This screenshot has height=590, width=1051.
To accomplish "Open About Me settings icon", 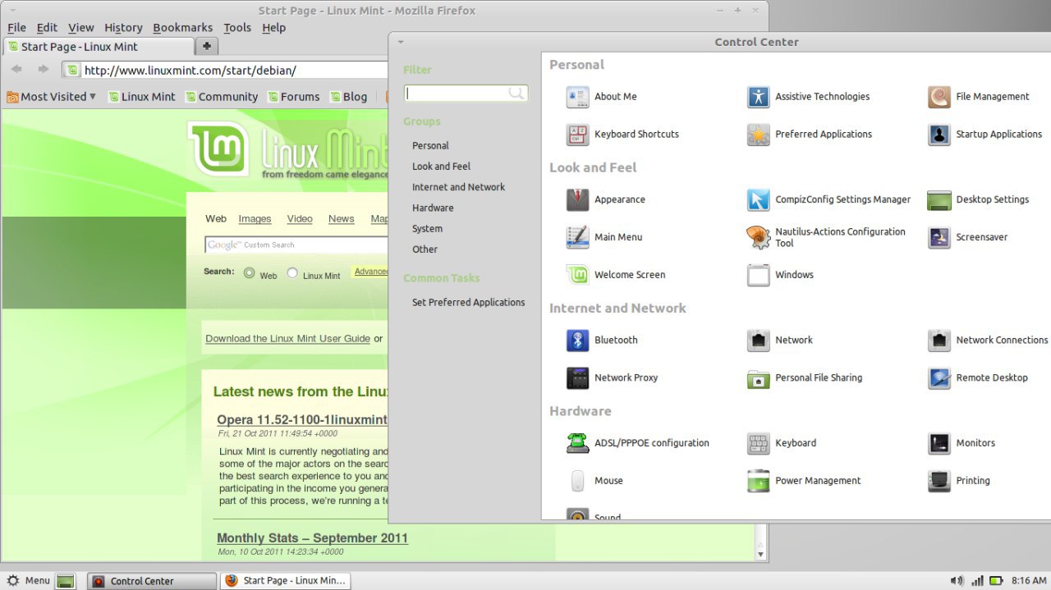I will click(577, 97).
